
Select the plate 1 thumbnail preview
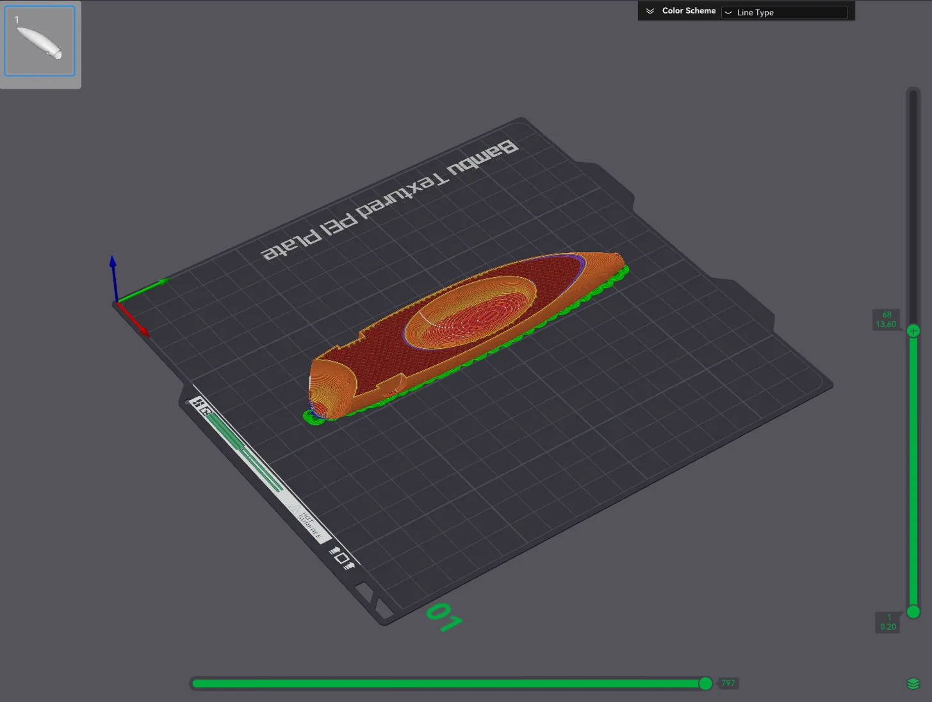click(40, 40)
